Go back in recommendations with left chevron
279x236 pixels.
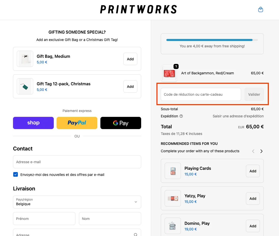253,151
